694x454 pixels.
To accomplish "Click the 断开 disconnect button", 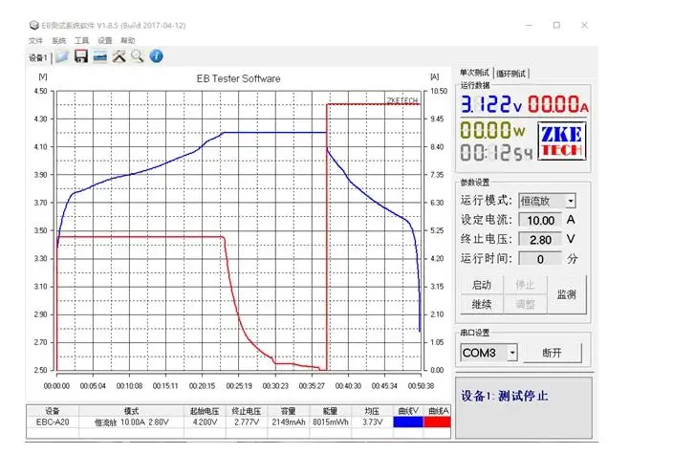I will tap(552, 353).
